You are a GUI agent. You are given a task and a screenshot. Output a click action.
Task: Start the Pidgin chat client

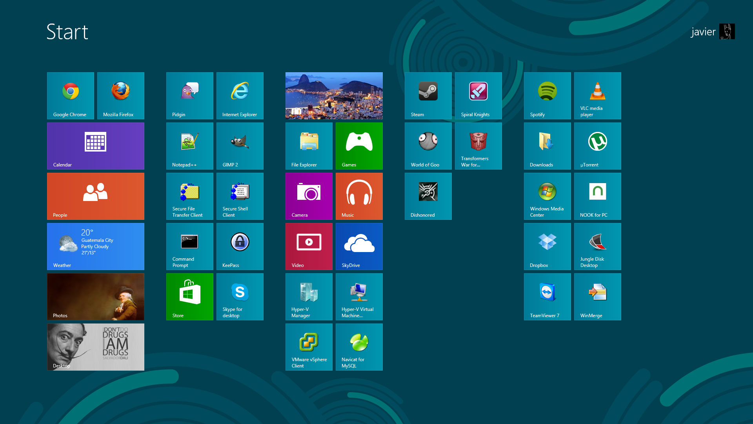tap(189, 95)
